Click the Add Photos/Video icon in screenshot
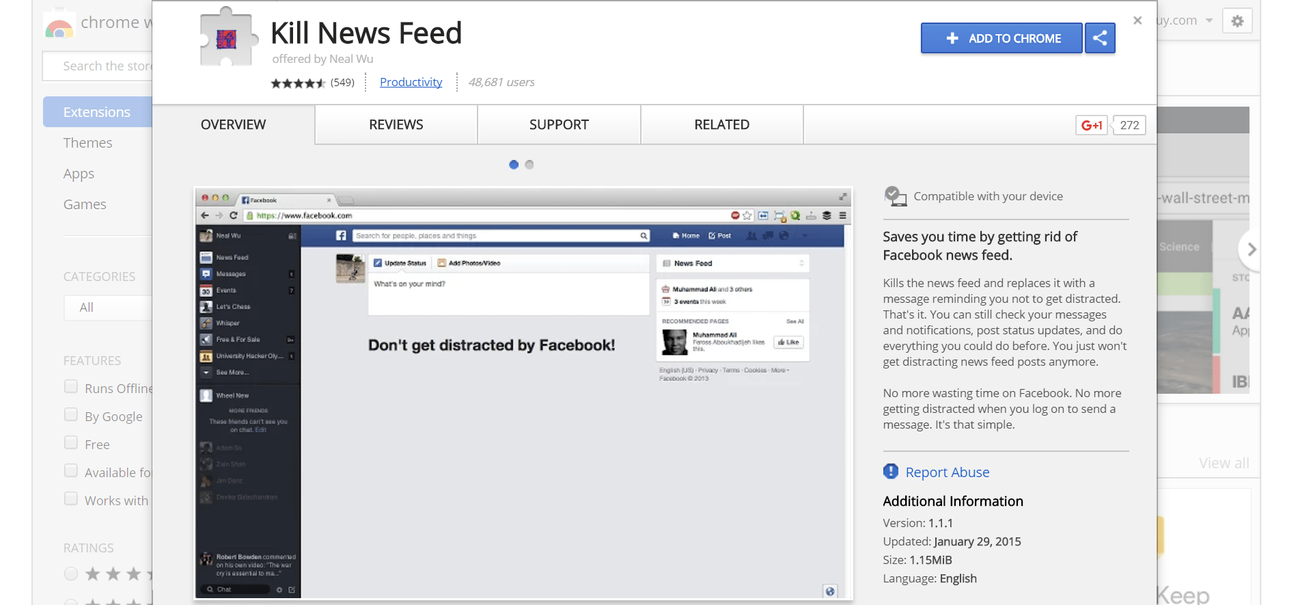The height and width of the screenshot is (605, 1298). [x=441, y=263]
